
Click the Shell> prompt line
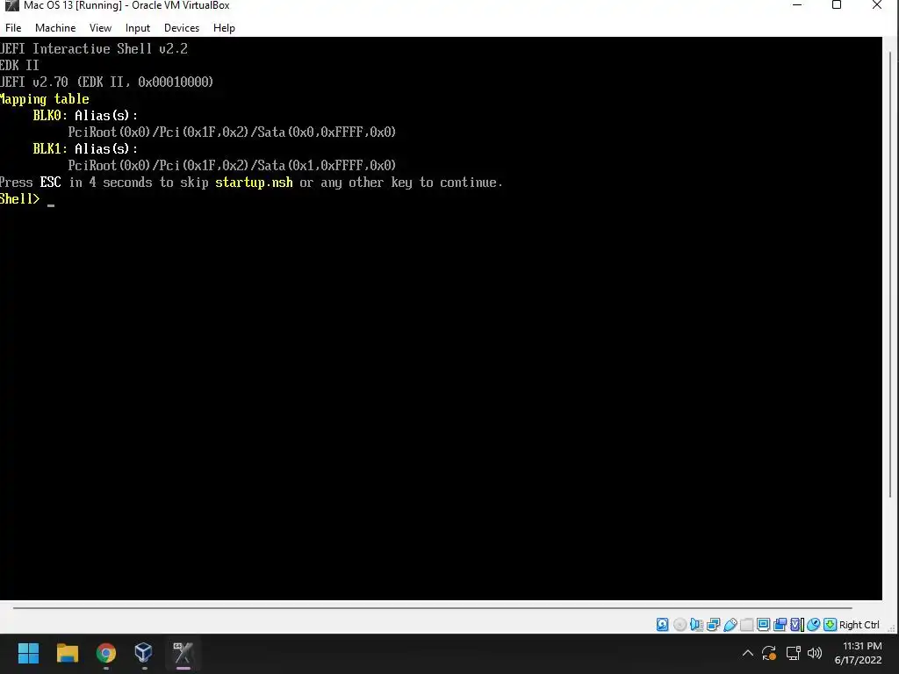pos(27,199)
